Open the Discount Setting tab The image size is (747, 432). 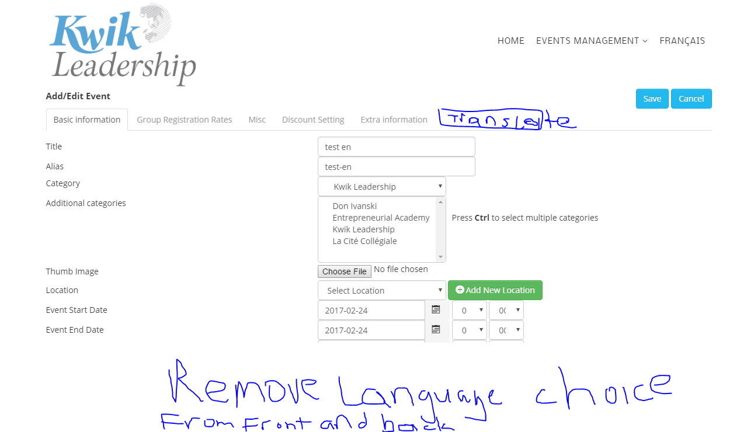(313, 120)
